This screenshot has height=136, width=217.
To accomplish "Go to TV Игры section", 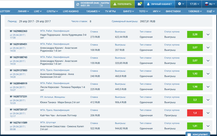I will [x=110, y=11].
